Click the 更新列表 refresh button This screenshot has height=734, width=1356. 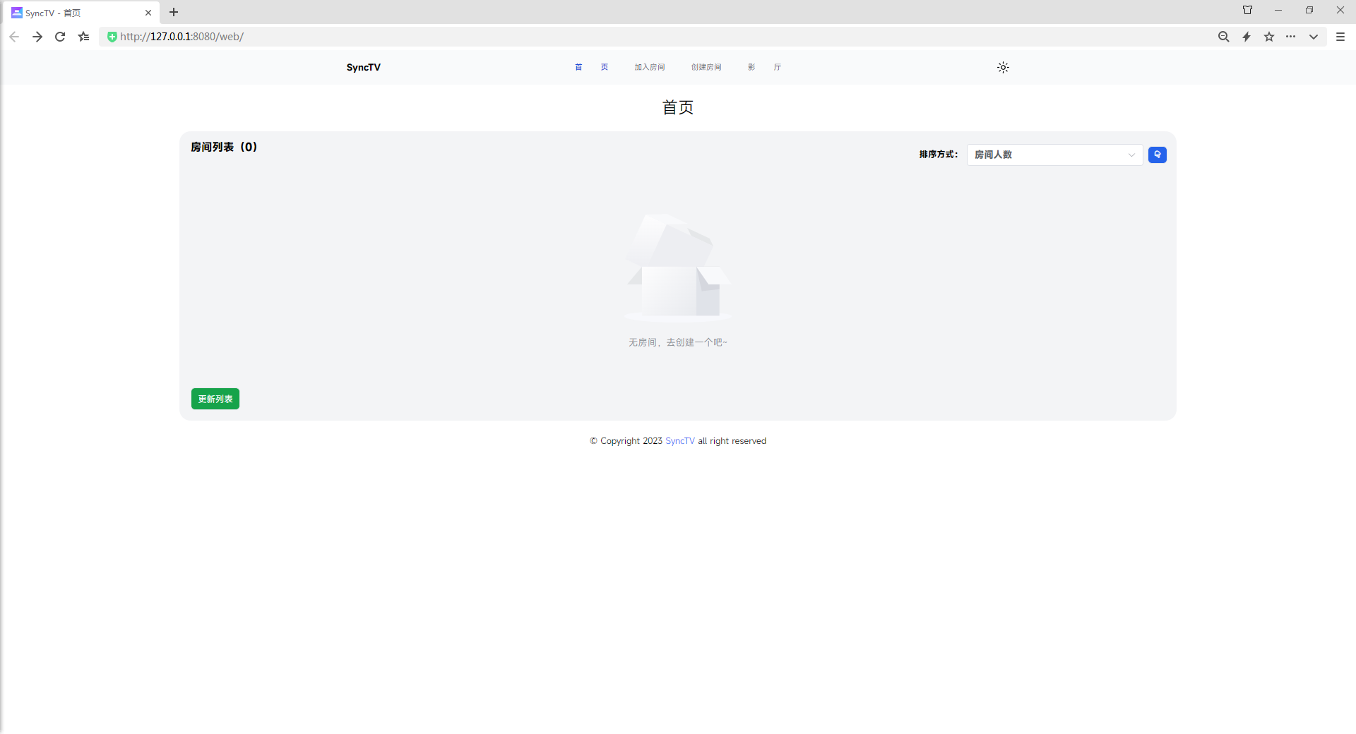coord(215,399)
